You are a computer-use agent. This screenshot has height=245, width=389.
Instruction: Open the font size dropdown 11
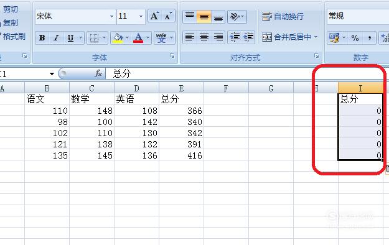coord(141,16)
